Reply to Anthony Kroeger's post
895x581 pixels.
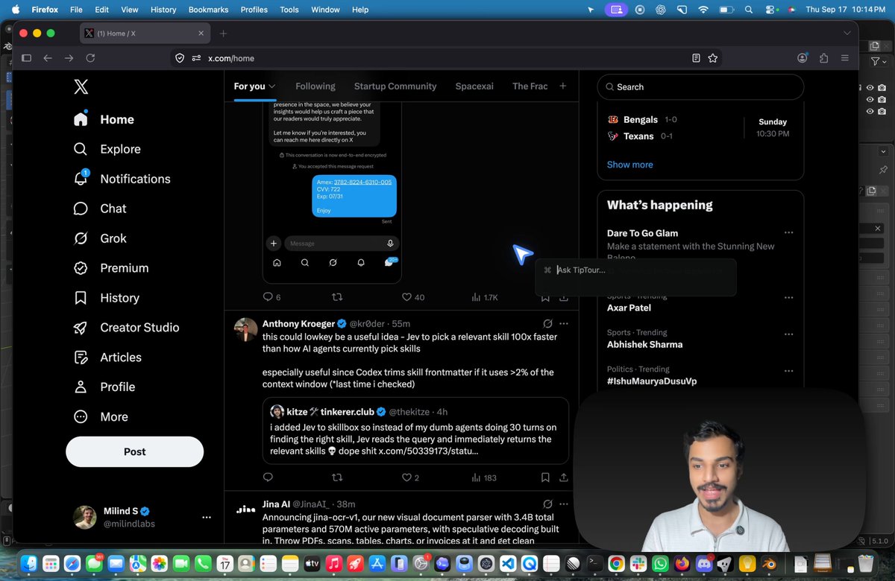click(268, 477)
